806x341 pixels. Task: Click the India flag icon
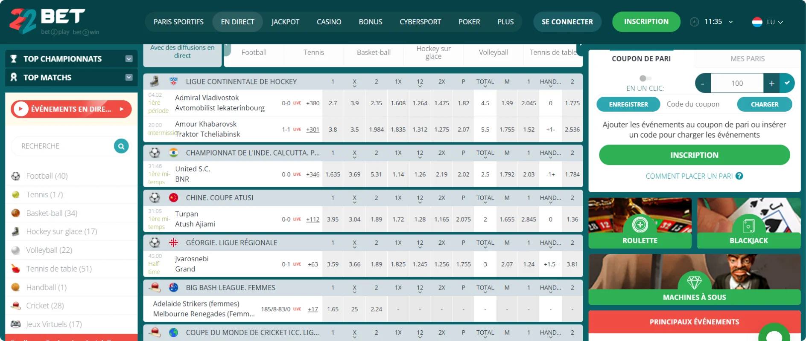[x=173, y=153]
